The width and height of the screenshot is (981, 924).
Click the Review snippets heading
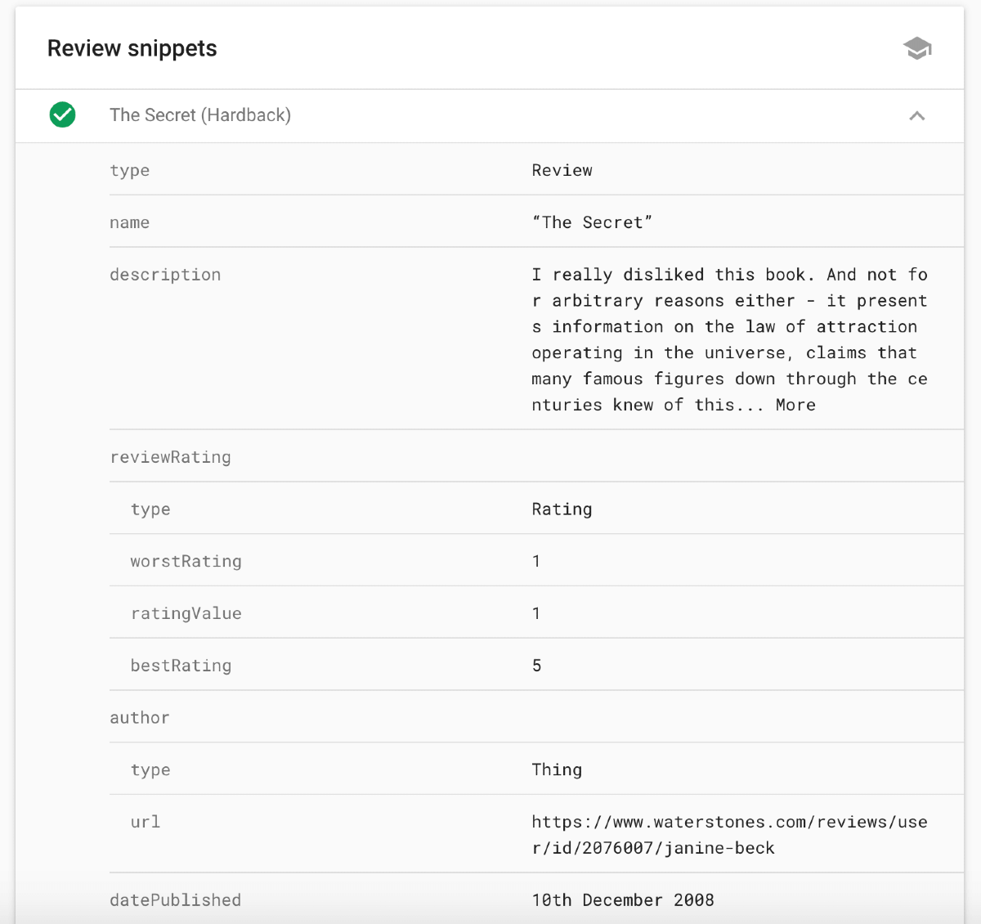[x=132, y=48]
